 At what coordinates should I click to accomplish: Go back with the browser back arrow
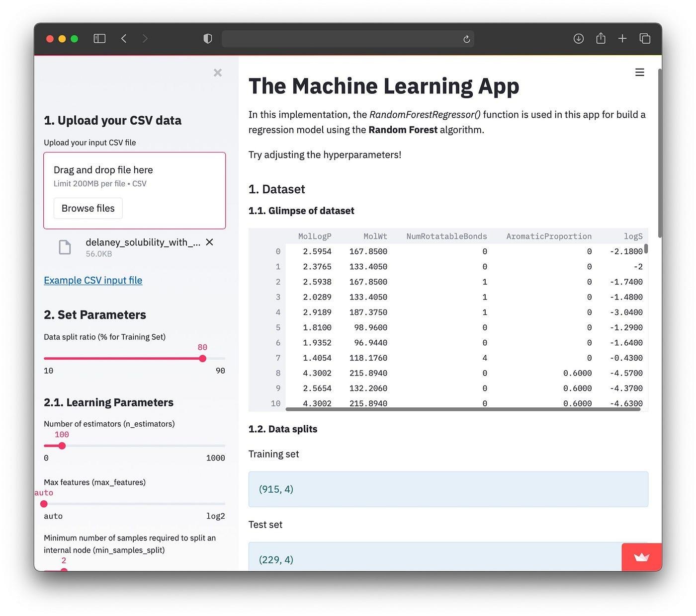(124, 38)
